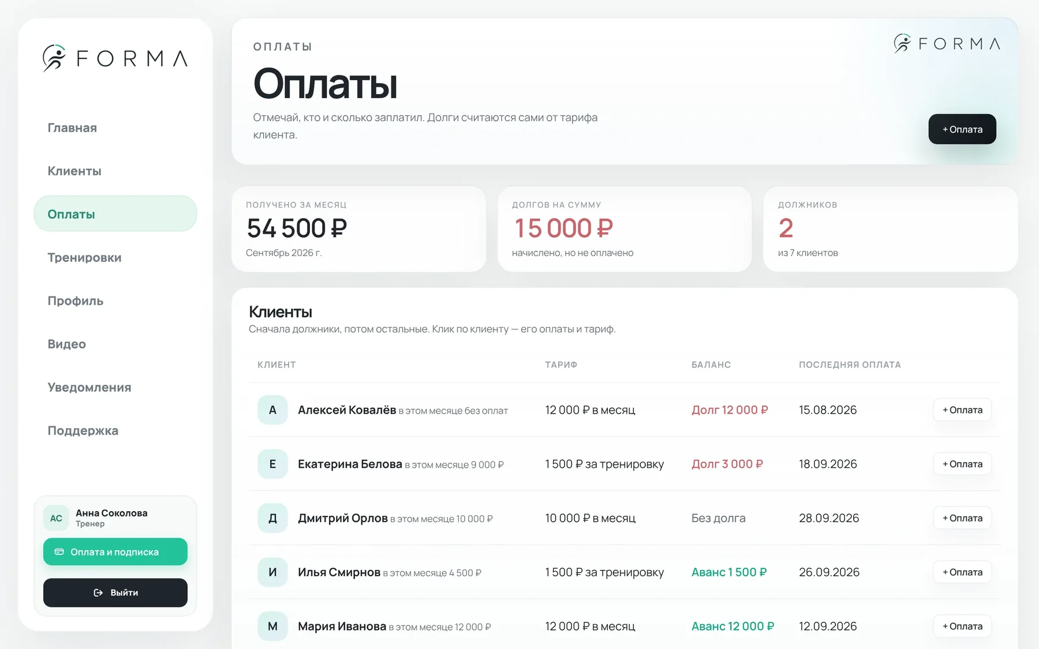Click the Последняя оплата column header

(850, 365)
